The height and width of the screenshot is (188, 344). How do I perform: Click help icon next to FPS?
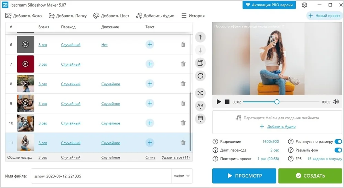291,159
